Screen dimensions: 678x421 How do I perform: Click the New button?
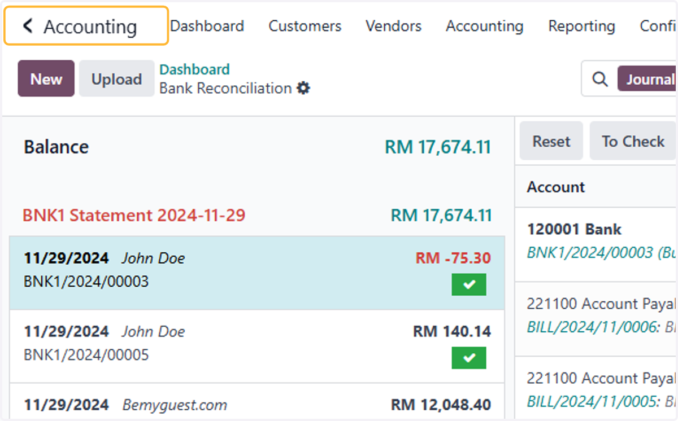[46, 78]
